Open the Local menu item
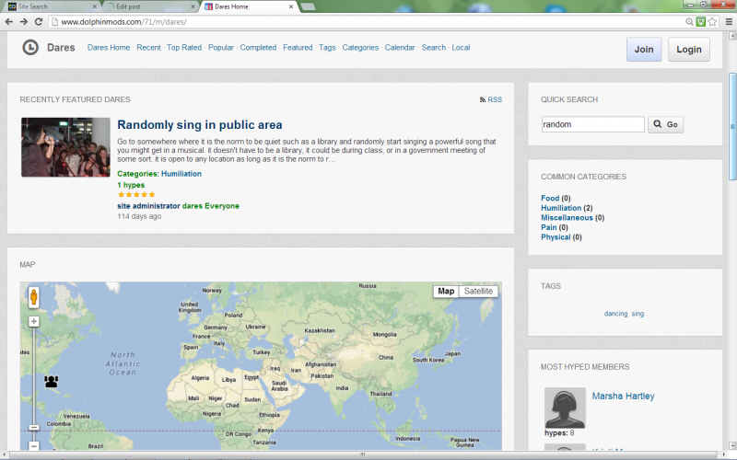The width and height of the screenshot is (737, 460). tap(461, 48)
